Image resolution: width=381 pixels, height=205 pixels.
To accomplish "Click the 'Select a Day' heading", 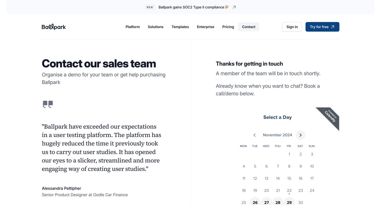I will click(277, 117).
